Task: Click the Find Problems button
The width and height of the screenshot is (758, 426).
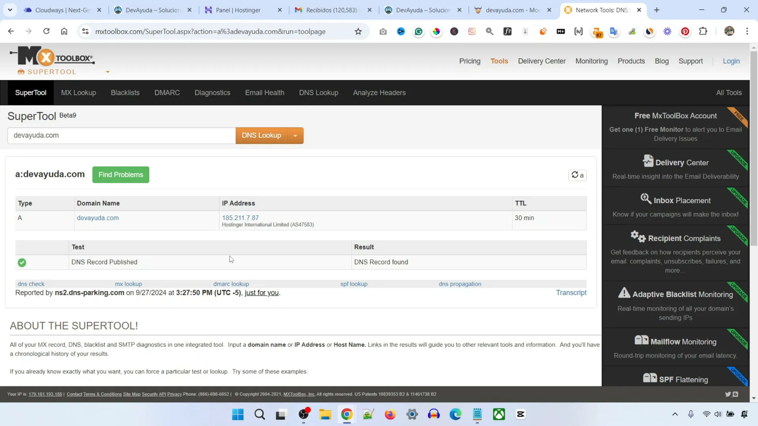Action: 120,175
